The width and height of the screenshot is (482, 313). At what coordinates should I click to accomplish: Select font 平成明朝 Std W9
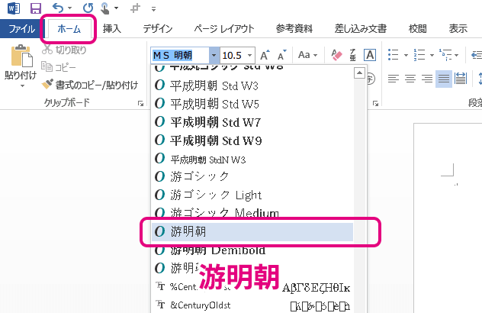point(252,140)
